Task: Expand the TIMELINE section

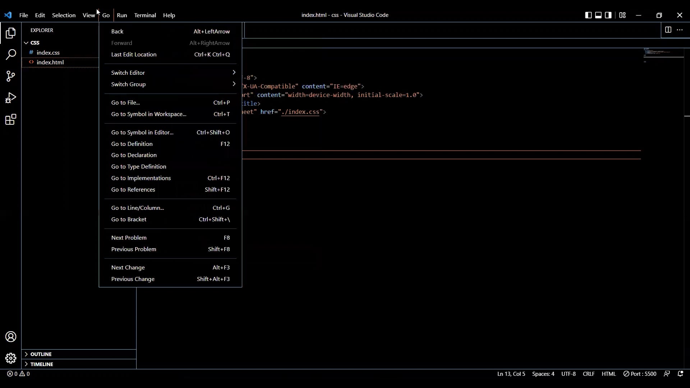Action: coord(79,364)
